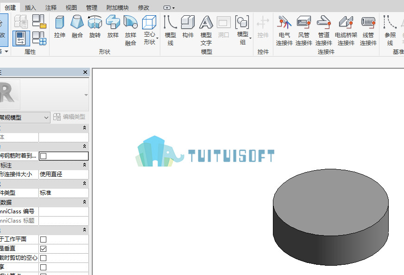Image resolution: width=404 pixels, height=275 pixels.
Task: Toggle the checkbox below 载时剪切的空心
Action: tap(44, 267)
